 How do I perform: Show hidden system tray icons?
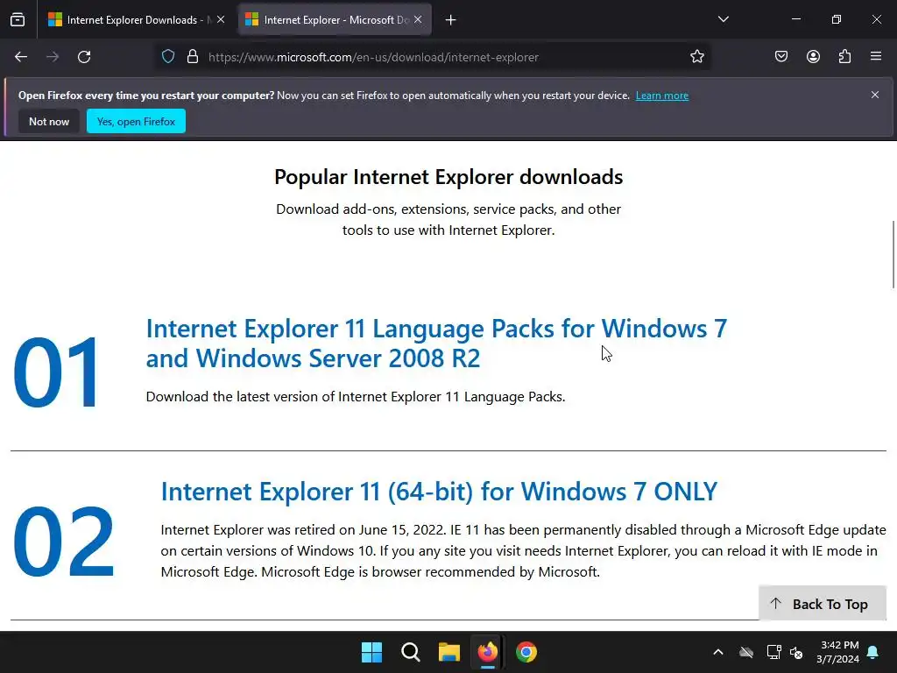coord(718,652)
